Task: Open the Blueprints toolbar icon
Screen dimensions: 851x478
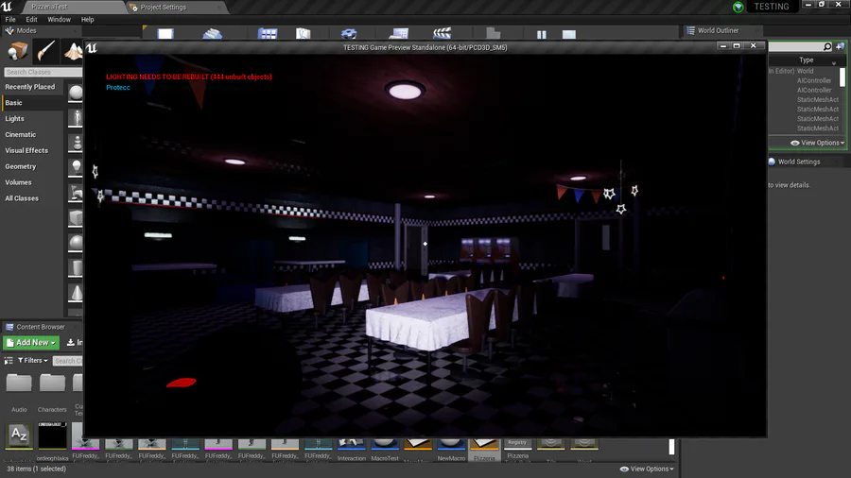Action: pyautogui.click(x=399, y=34)
